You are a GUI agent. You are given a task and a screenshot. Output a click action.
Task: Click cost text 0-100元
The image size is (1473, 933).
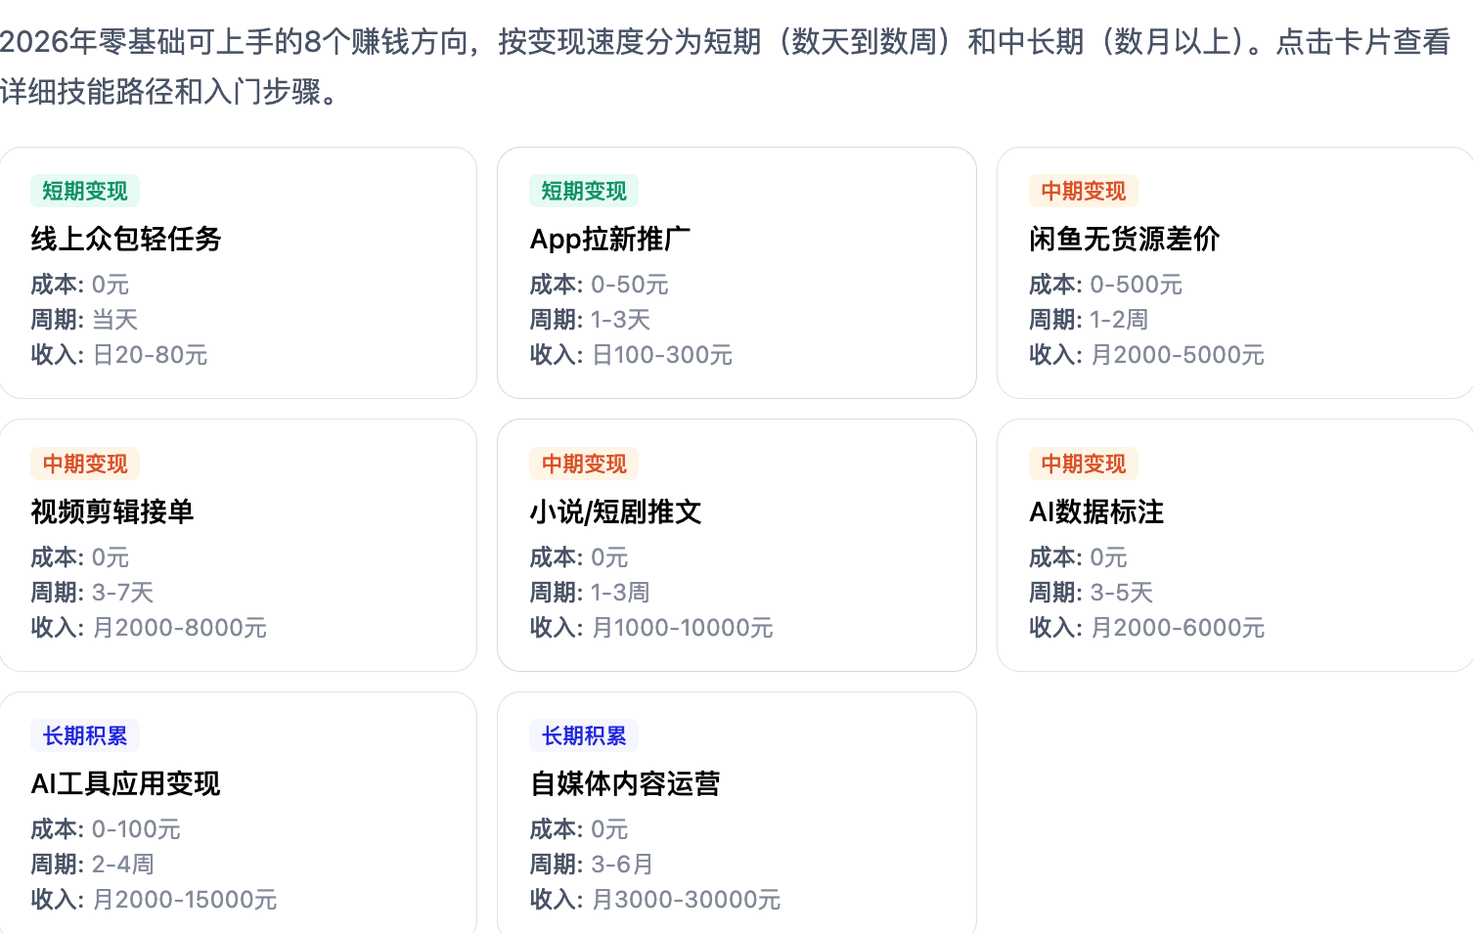tap(137, 829)
